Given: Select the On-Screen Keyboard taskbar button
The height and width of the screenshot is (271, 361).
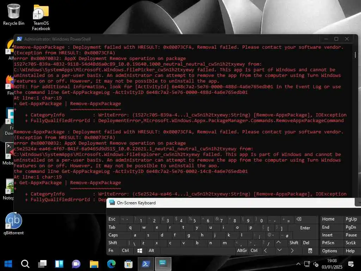Looking at the screenshot, I should click(163, 264).
